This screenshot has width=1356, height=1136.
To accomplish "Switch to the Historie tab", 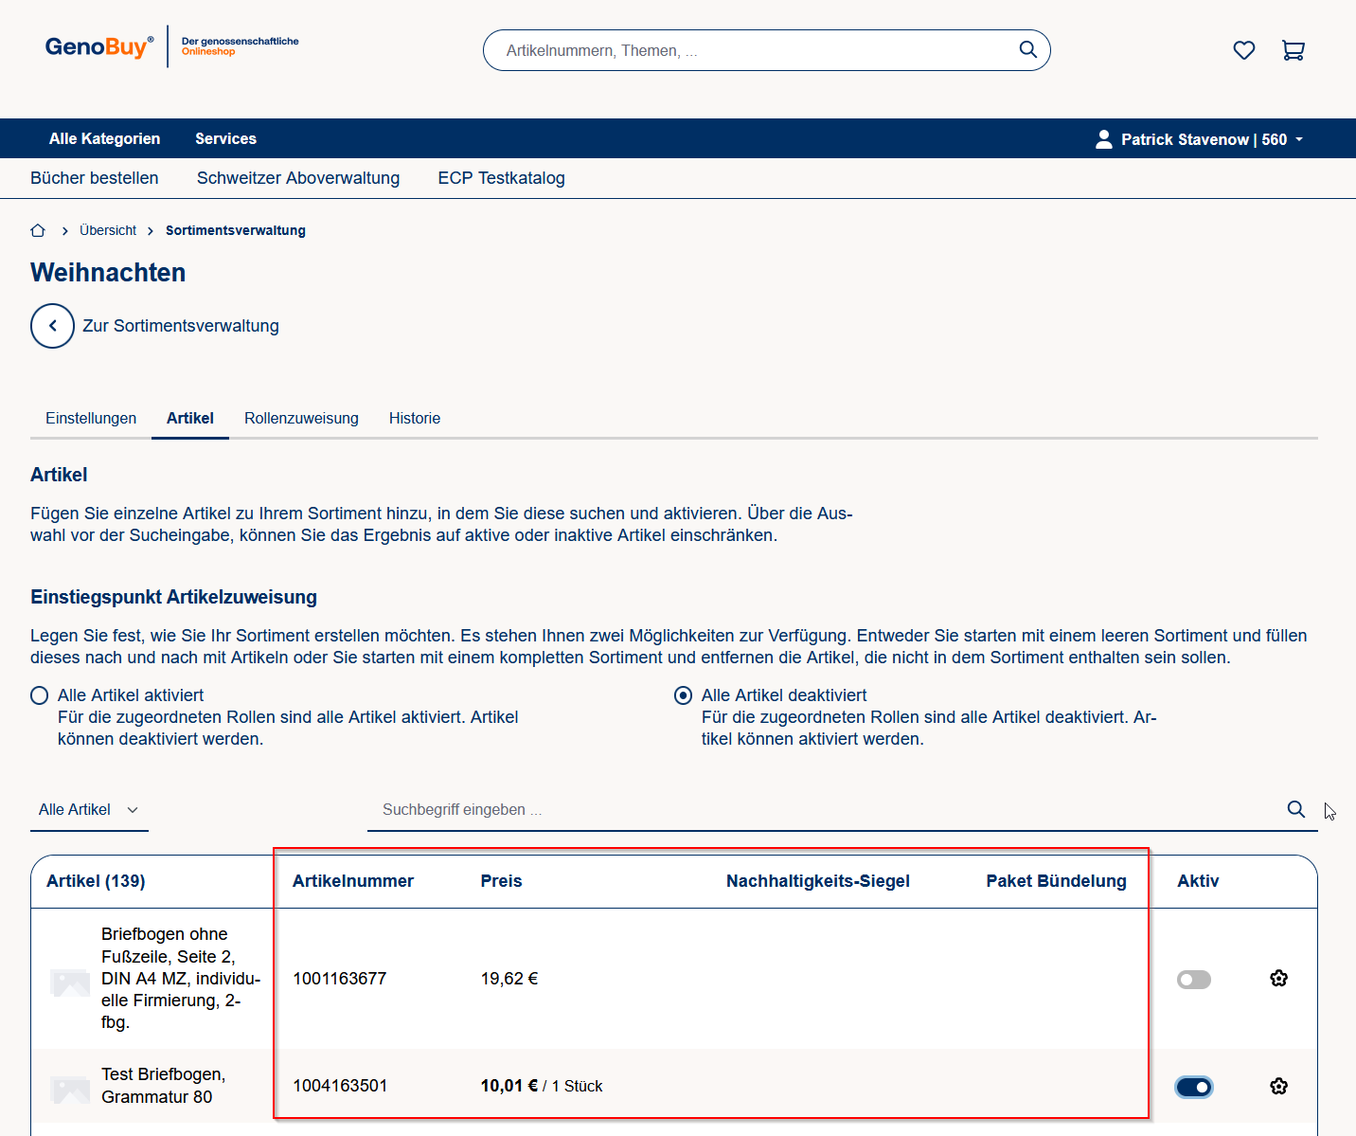I will pos(414,418).
